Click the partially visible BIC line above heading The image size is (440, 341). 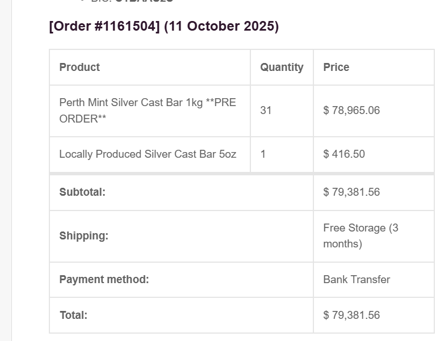132,2
